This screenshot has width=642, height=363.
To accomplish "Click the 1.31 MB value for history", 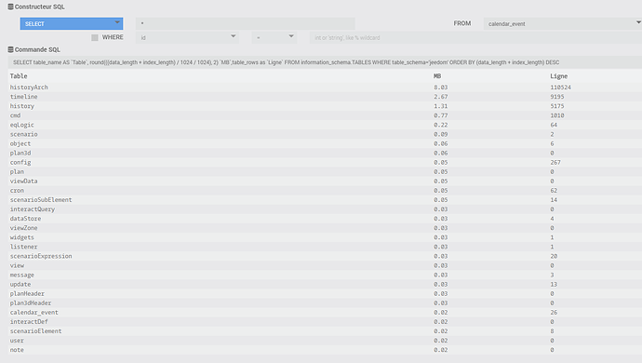I will (440, 106).
